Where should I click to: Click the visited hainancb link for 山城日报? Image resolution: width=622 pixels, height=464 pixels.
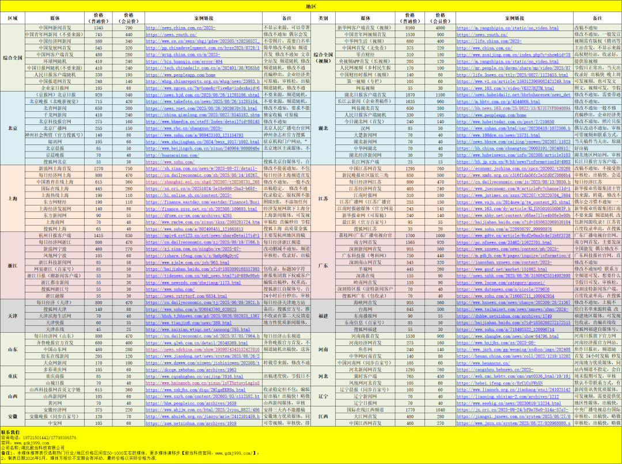pyautogui.click(x=202, y=383)
